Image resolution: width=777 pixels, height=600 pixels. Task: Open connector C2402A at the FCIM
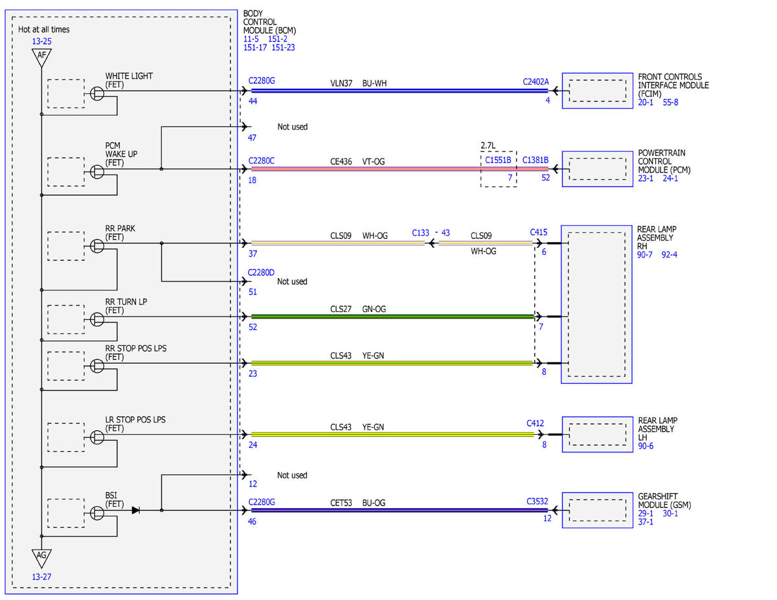pos(535,82)
